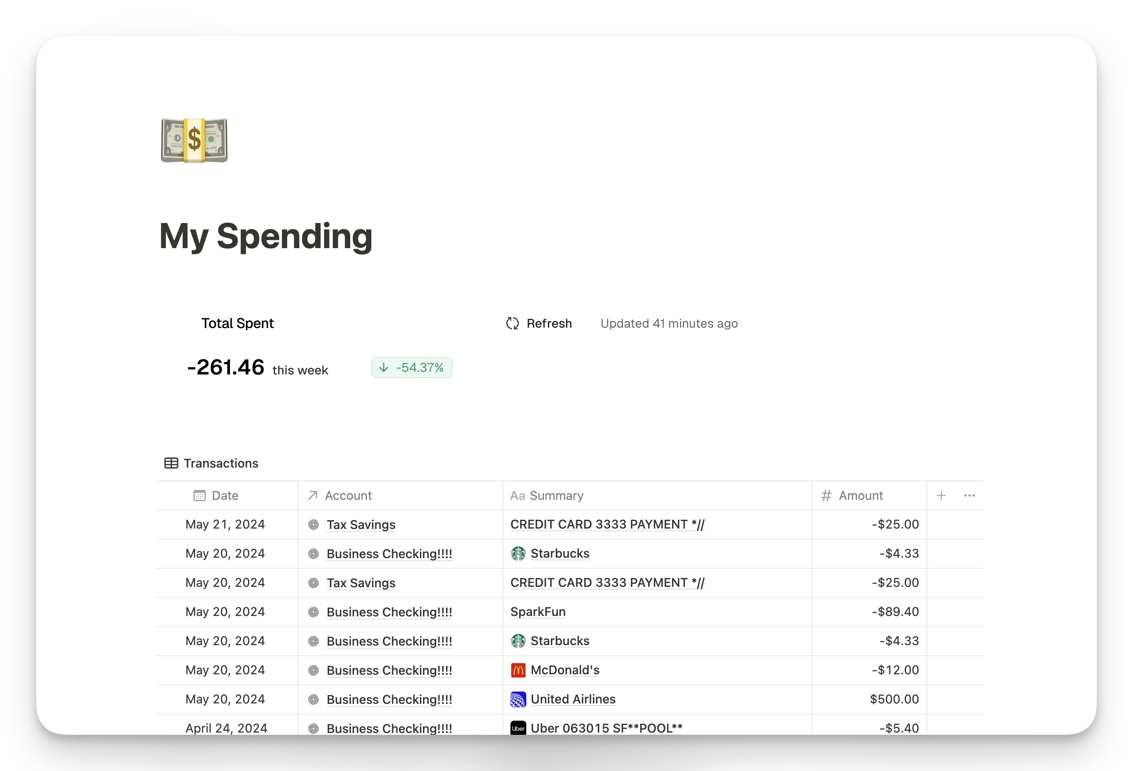Click the -261.46 total spent value
This screenshot has width=1133, height=771.
(x=225, y=367)
